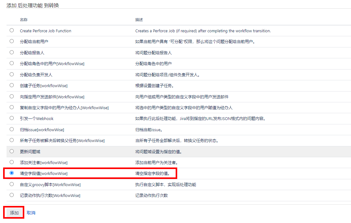
Task: Choose the 分配给报告人 radio button
Action: coord(12,52)
